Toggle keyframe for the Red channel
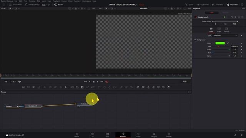This screenshot has height=138, width=246. coord(241,46)
